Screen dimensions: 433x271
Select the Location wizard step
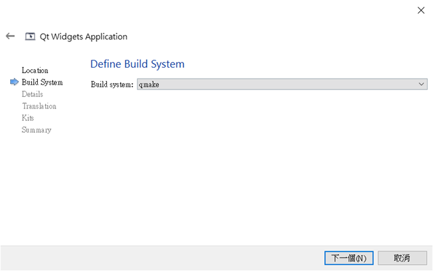[x=35, y=70]
